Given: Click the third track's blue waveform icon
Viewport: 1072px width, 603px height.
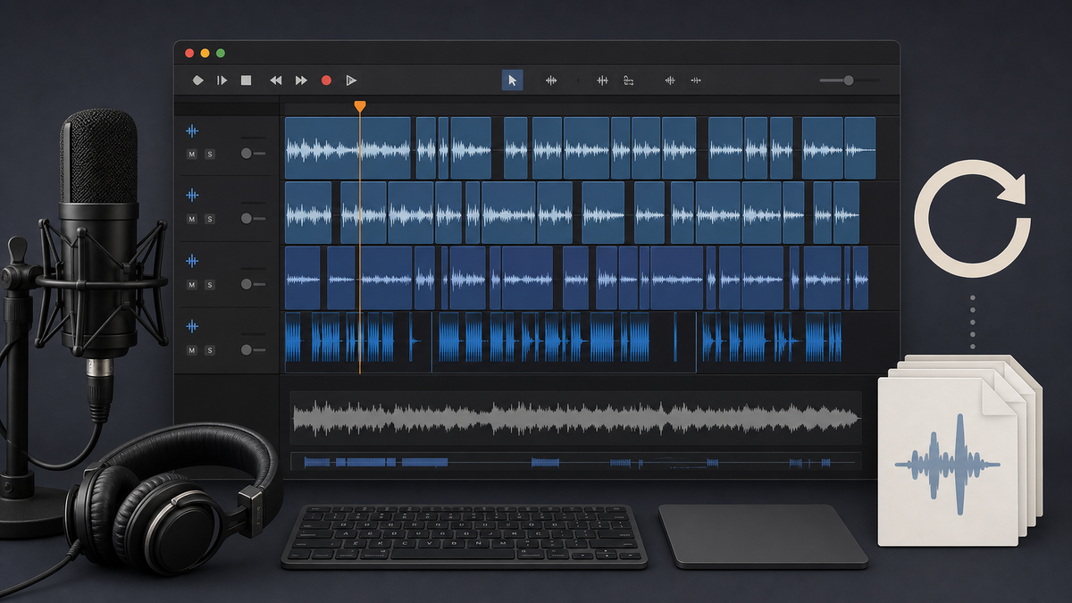Looking at the screenshot, I should (192, 261).
